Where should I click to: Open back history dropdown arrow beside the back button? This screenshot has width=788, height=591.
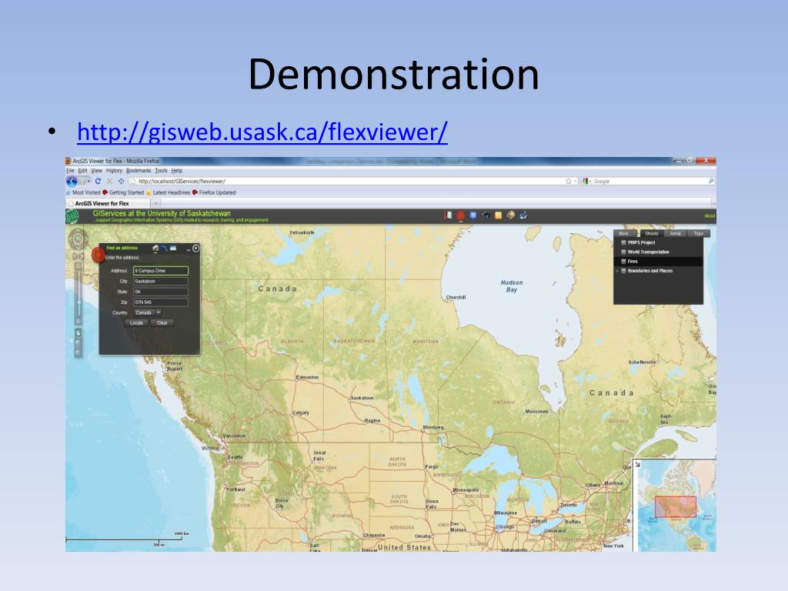(88, 181)
